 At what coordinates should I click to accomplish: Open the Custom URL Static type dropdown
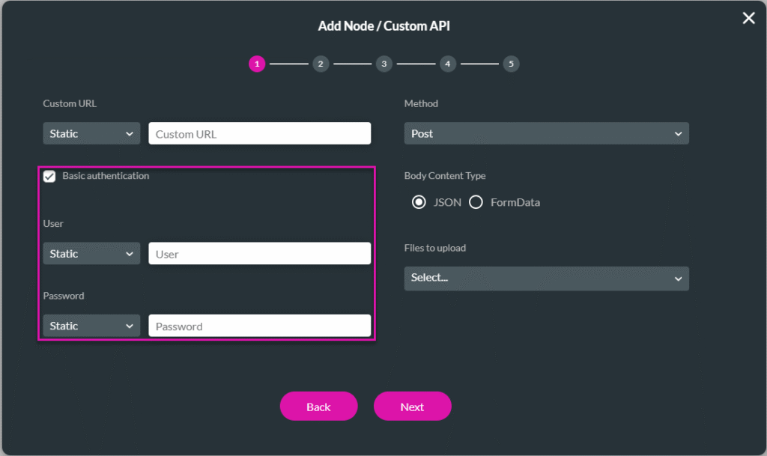[91, 133]
